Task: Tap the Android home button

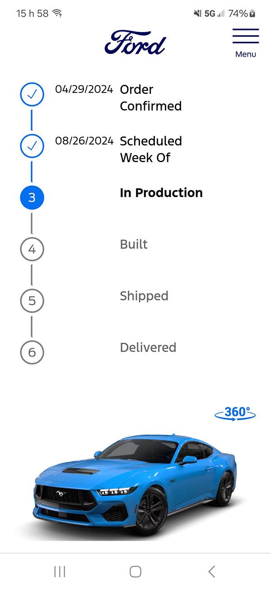Action: pyautogui.click(x=135, y=571)
